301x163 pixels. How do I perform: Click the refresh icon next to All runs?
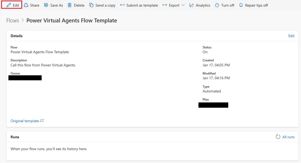pyautogui.click(x=278, y=137)
